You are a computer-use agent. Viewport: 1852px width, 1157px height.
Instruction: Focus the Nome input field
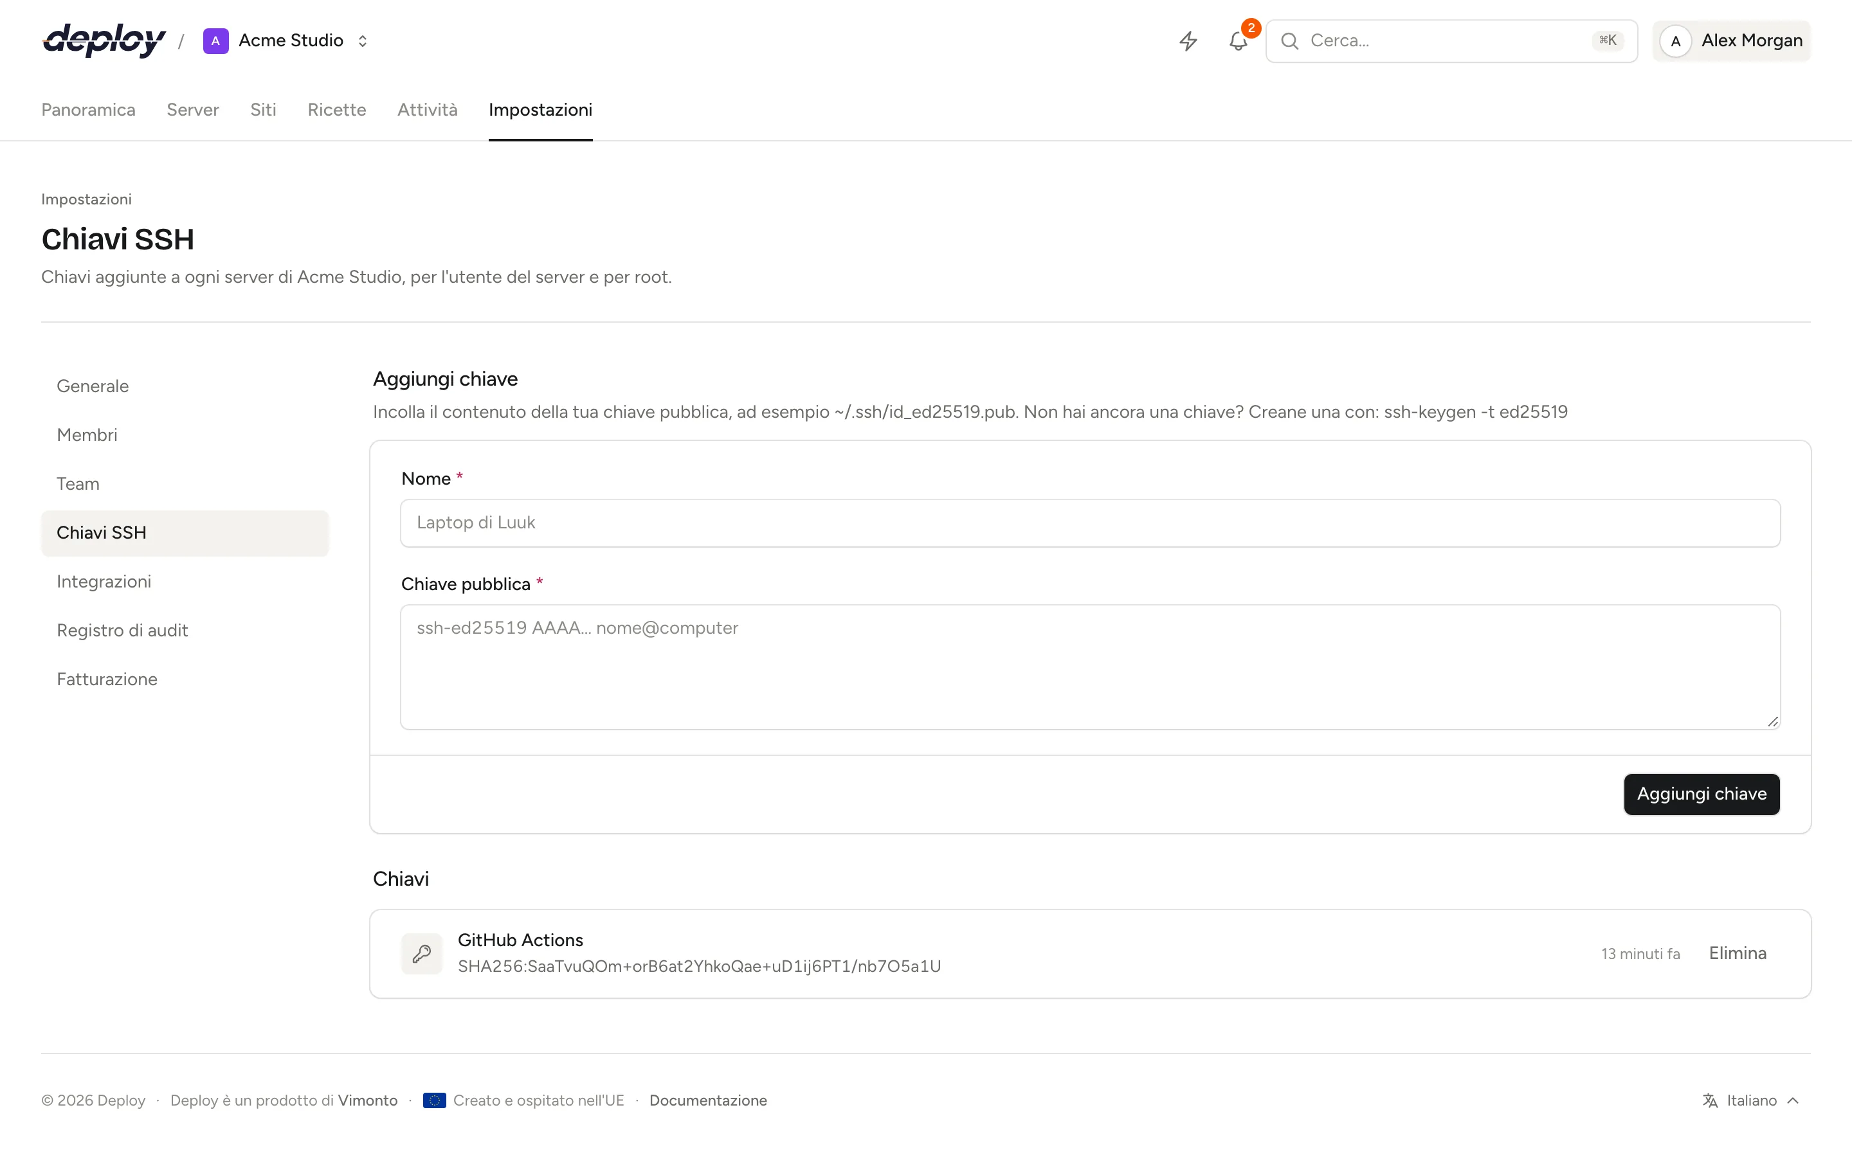1090,523
